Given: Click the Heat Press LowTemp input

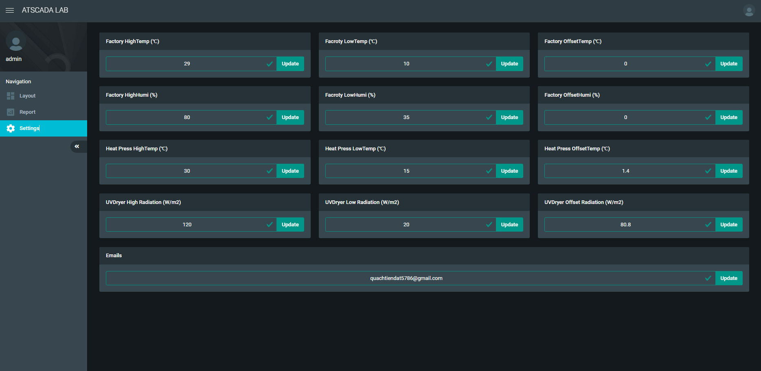Looking at the screenshot, I should 406,171.
